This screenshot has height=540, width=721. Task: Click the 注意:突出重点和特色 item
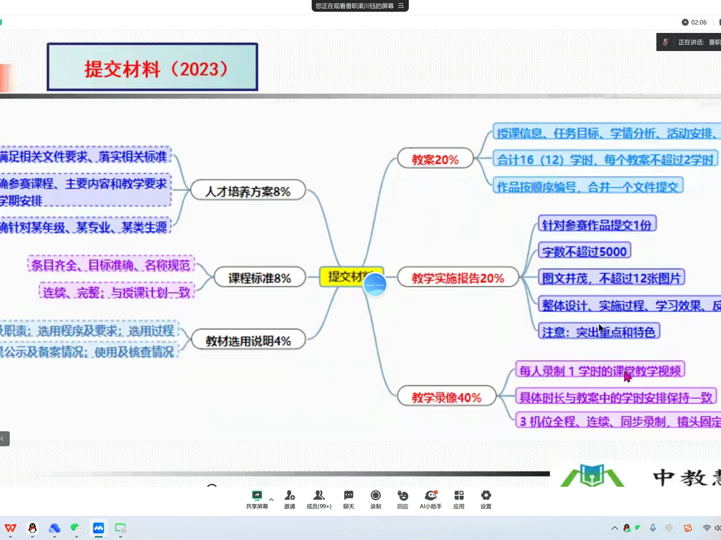pos(599,331)
